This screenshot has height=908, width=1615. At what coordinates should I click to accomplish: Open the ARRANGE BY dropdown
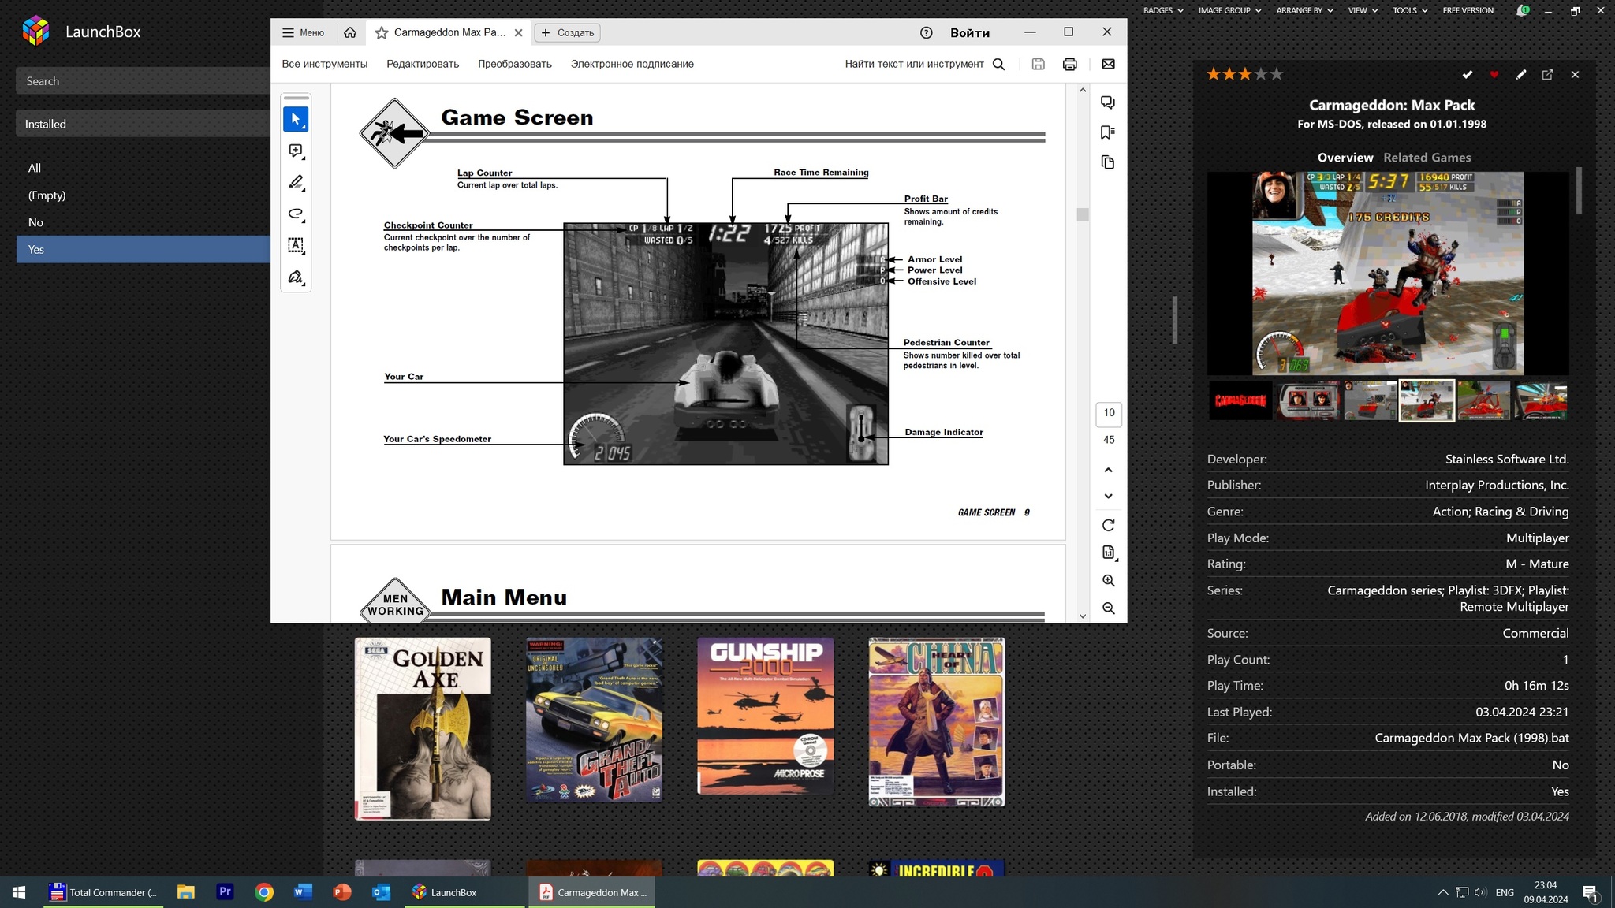(1304, 10)
